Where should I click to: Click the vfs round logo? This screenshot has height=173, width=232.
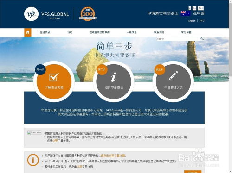point(31,14)
